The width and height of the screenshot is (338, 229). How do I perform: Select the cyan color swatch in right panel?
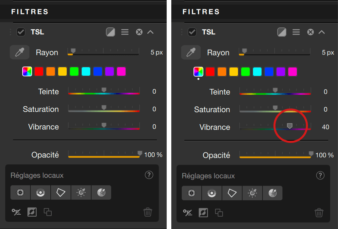[257, 72]
